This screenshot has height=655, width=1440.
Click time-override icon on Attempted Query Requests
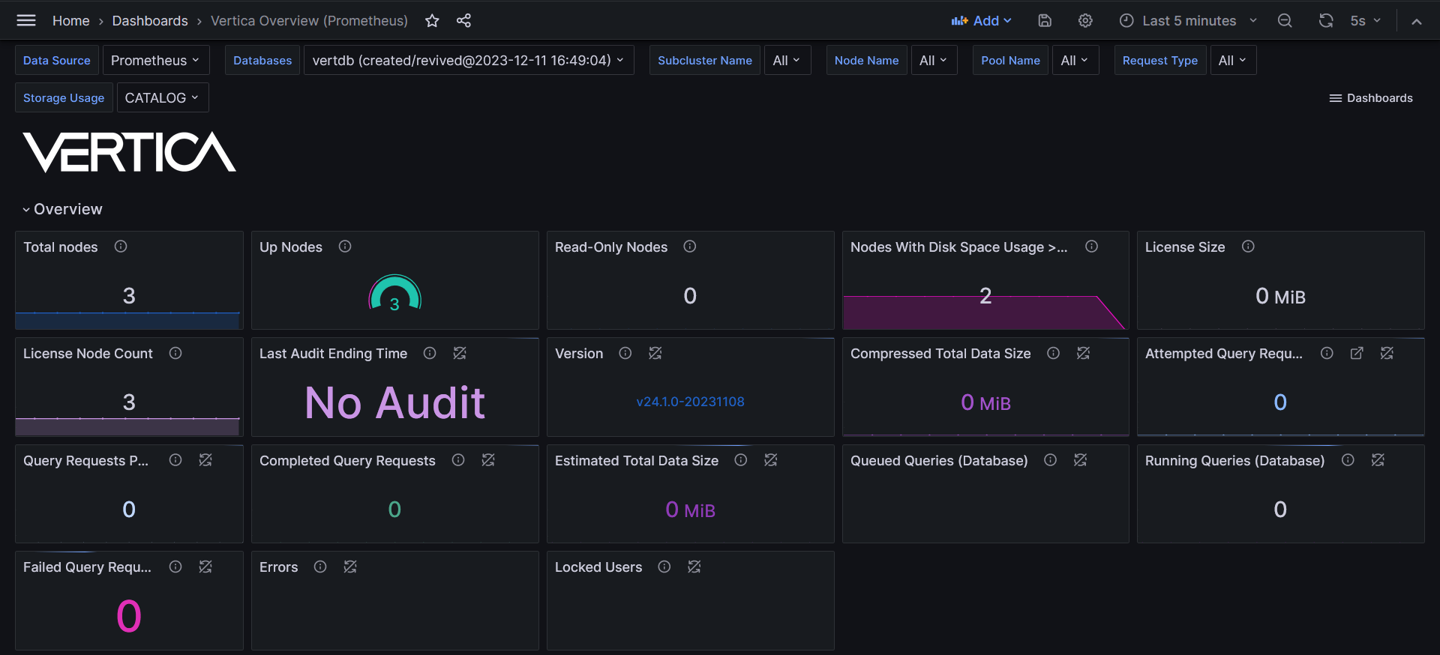pyautogui.click(x=1387, y=353)
